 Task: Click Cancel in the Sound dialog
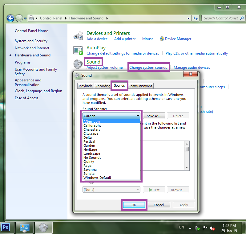[x=159, y=205]
